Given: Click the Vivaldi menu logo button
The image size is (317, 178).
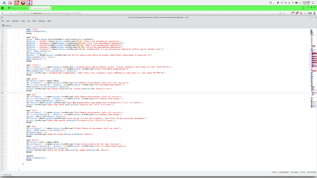Looking at the screenshot, I should click(x=2, y=8).
